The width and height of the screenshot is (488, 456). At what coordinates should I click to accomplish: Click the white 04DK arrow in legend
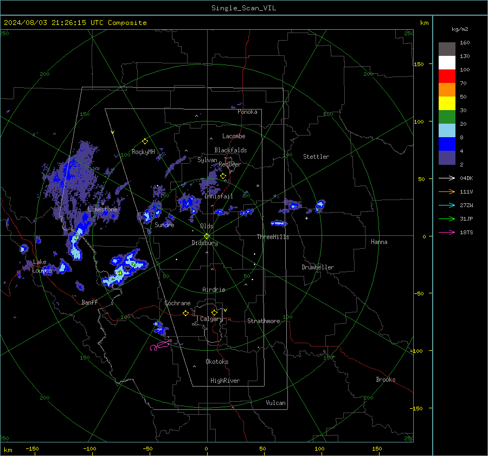point(447,178)
